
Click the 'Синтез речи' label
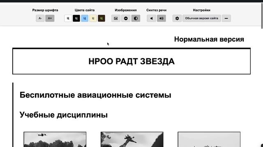point(156,10)
